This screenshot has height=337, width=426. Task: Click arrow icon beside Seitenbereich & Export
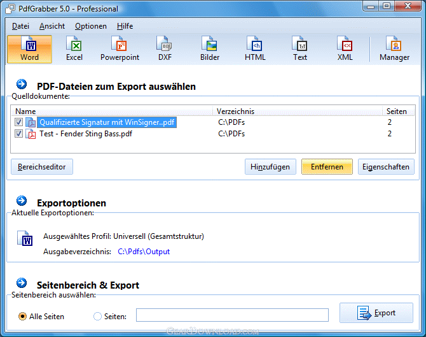(22, 283)
